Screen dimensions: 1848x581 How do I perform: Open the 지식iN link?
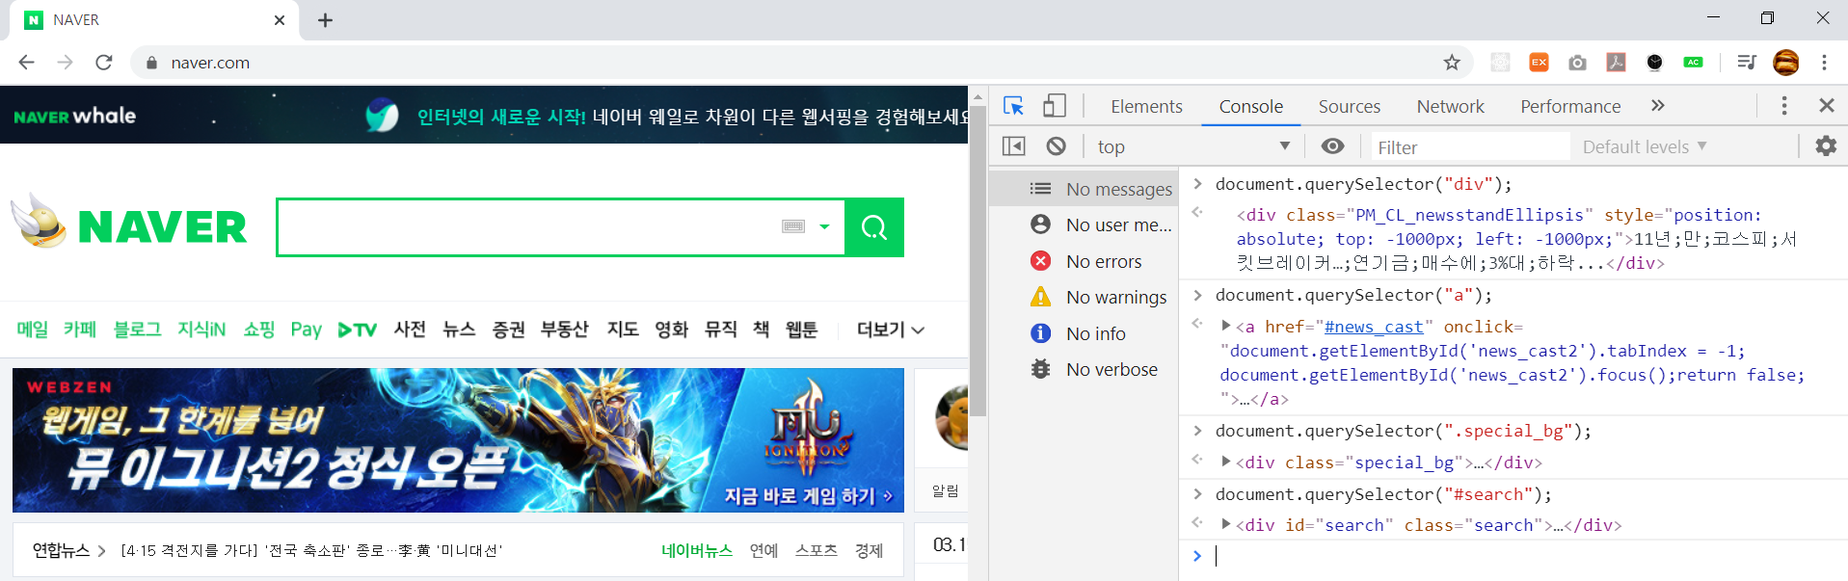pos(201,330)
